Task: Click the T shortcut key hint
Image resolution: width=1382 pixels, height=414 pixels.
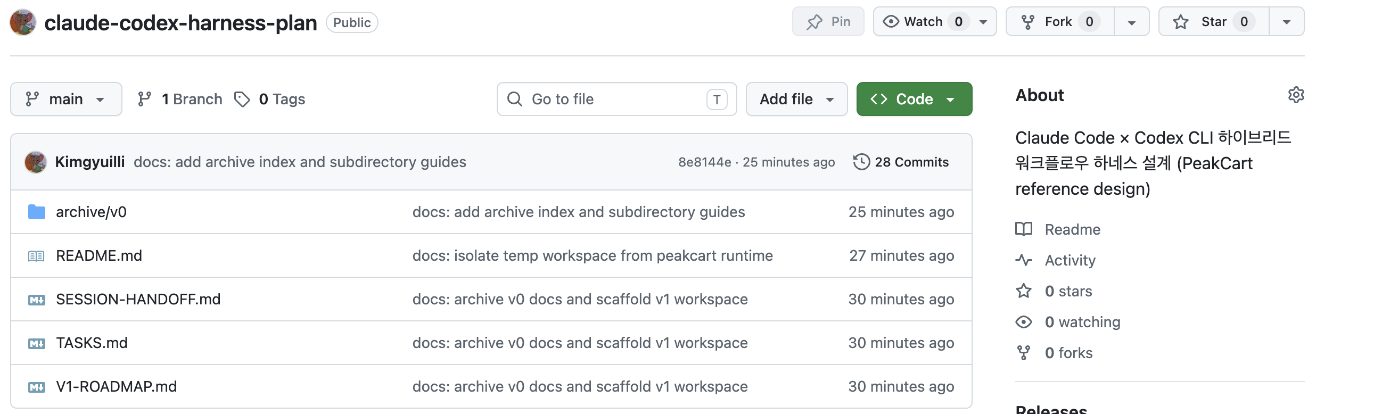Action: pos(717,99)
